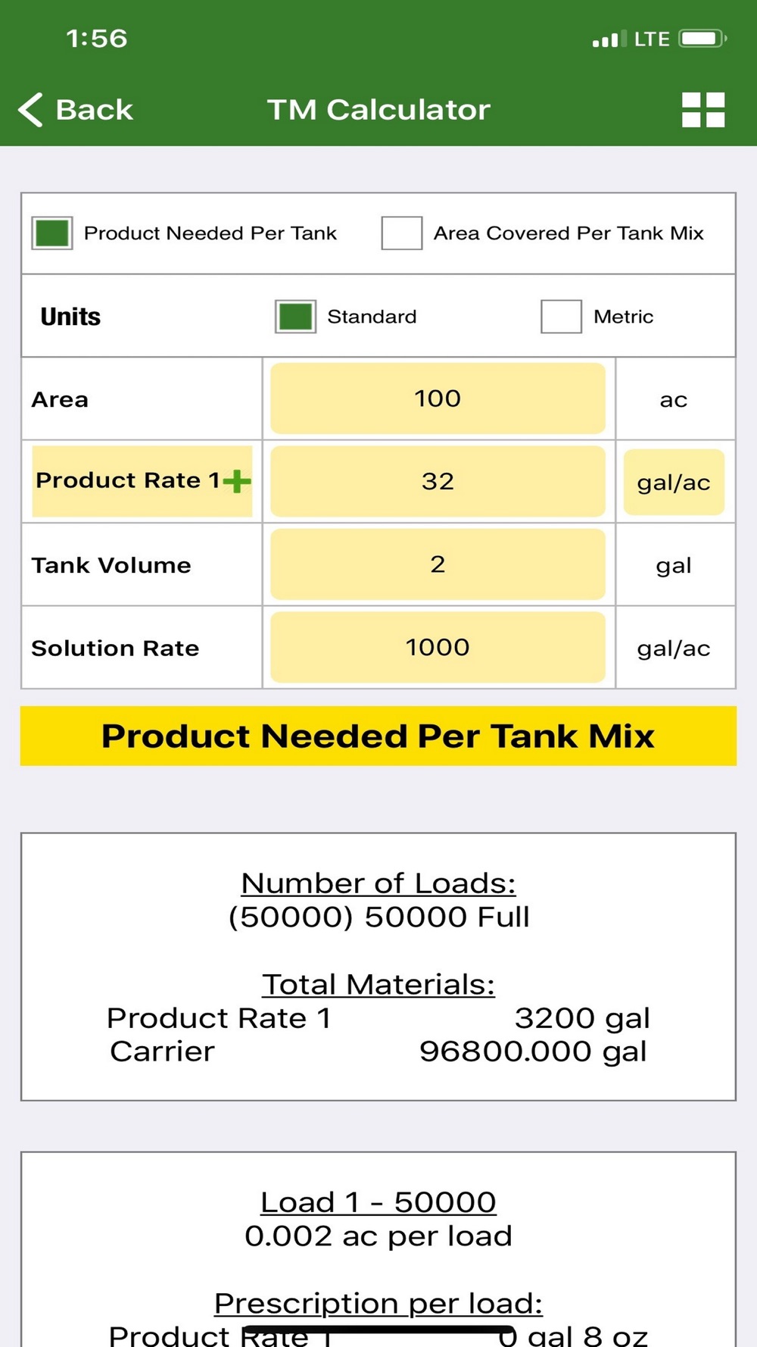Tap the battery status icon

tap(702, 39)
